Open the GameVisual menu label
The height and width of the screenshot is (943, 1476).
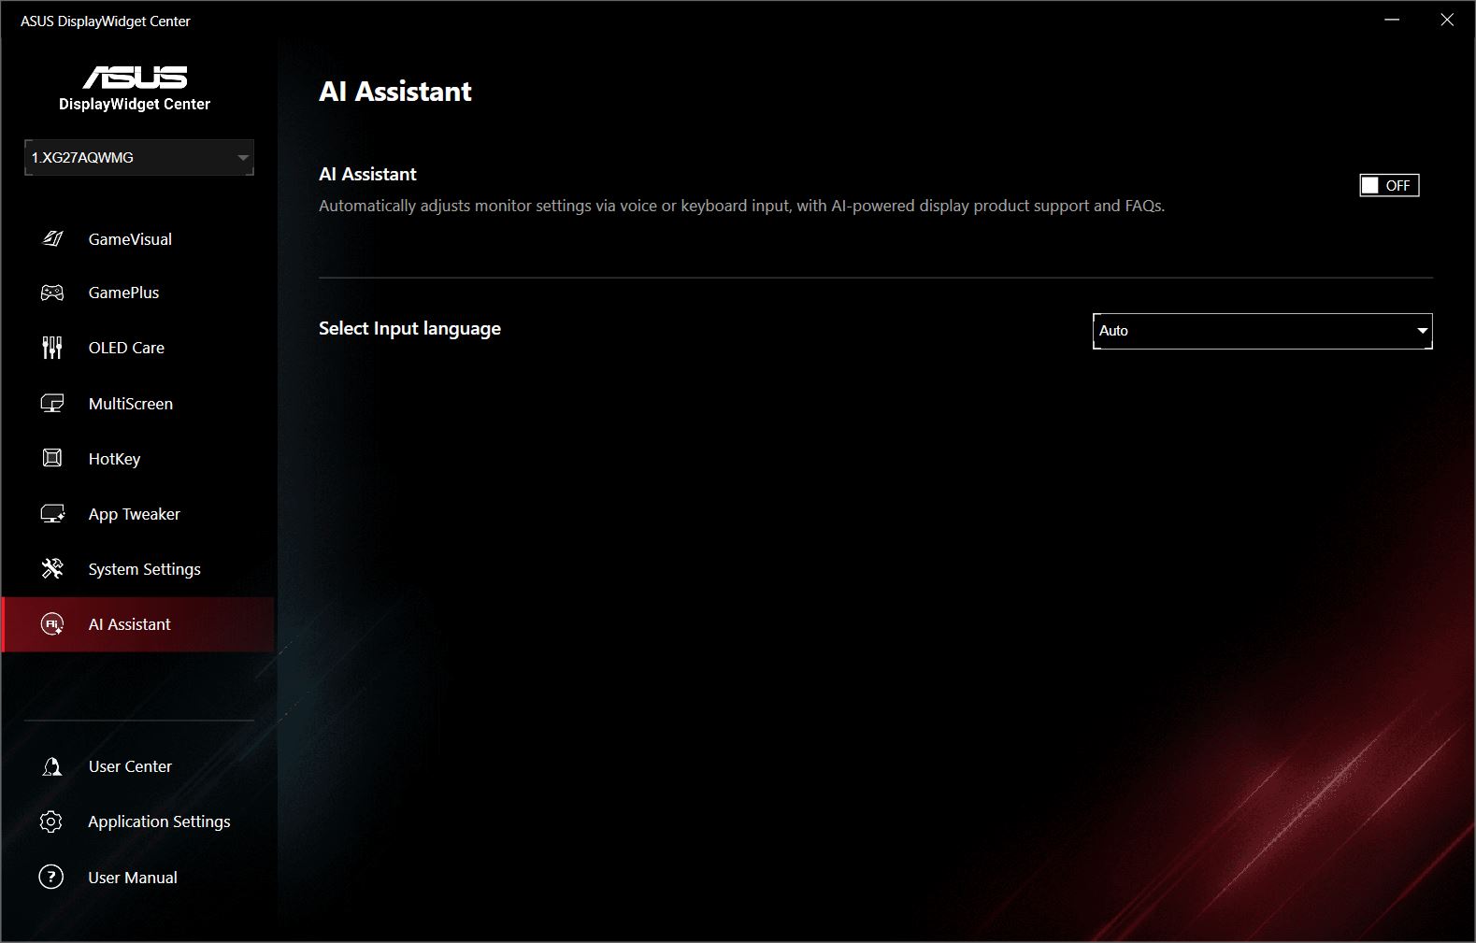[x=130, y=239]
